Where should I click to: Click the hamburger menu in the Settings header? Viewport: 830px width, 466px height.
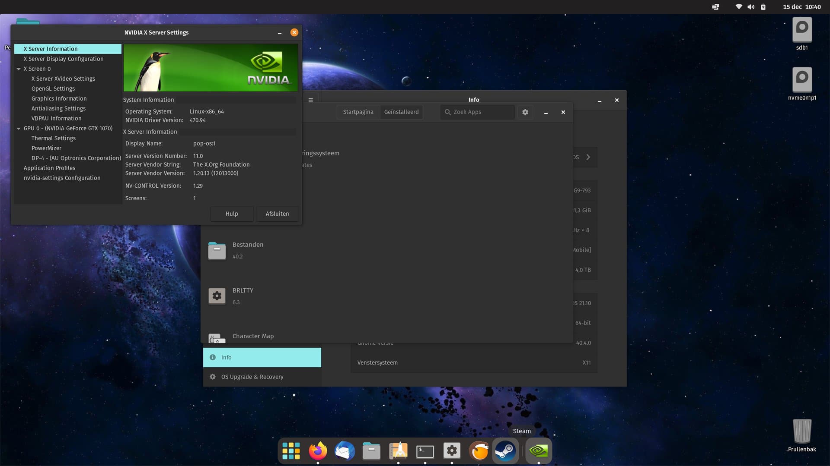pyautogui.click(x=311, y=100)
